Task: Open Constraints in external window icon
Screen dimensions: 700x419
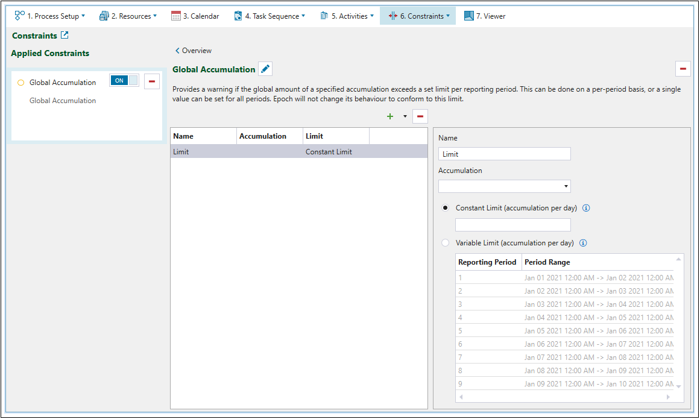Action: (65, 36)
